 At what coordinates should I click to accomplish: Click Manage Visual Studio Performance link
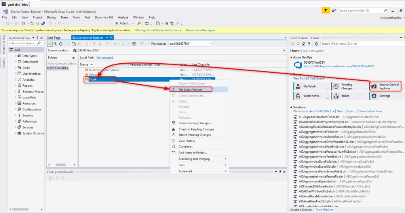pyautogui.click(x=158, y=30)
